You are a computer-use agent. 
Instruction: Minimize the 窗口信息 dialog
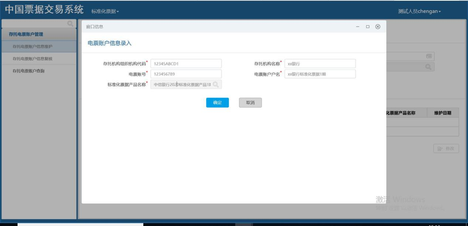click(x=358, y=27)
